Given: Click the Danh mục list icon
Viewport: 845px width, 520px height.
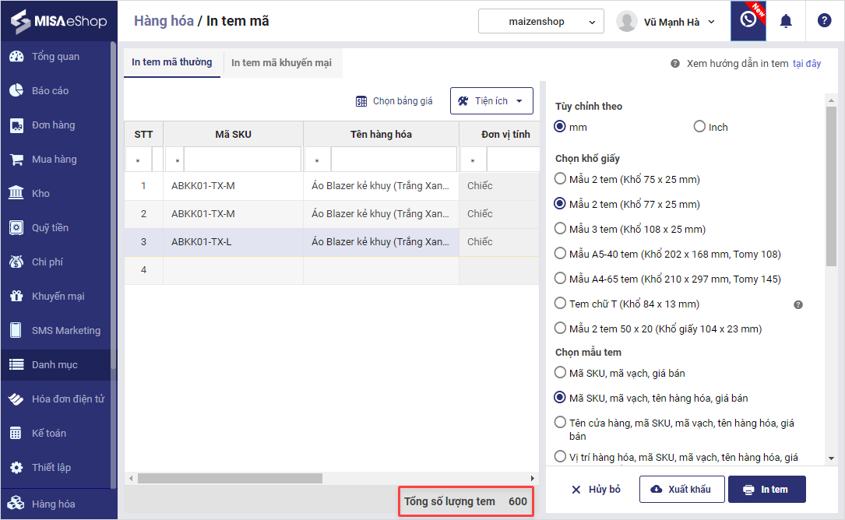Looking at the screenshot, I should 16,365.
